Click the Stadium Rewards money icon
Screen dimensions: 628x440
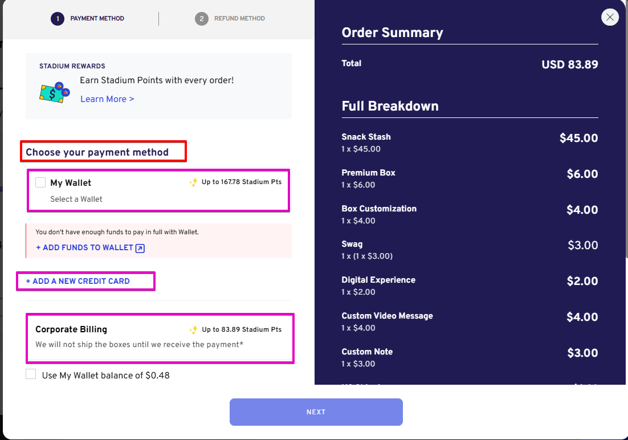[54, 92]
